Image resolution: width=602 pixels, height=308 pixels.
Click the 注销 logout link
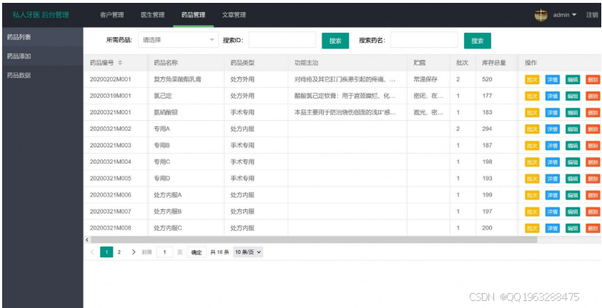click(592, 15)
